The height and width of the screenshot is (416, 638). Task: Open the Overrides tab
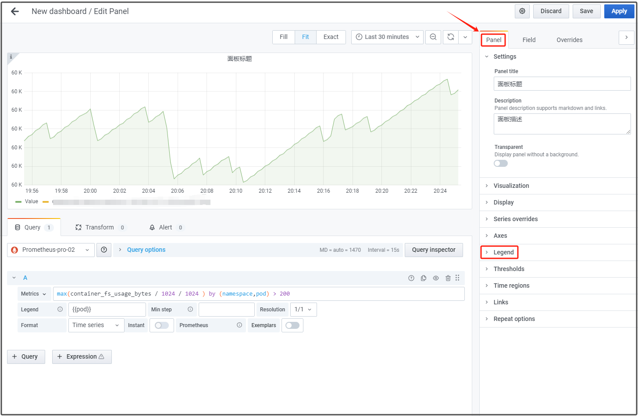[x=569, y=40]
